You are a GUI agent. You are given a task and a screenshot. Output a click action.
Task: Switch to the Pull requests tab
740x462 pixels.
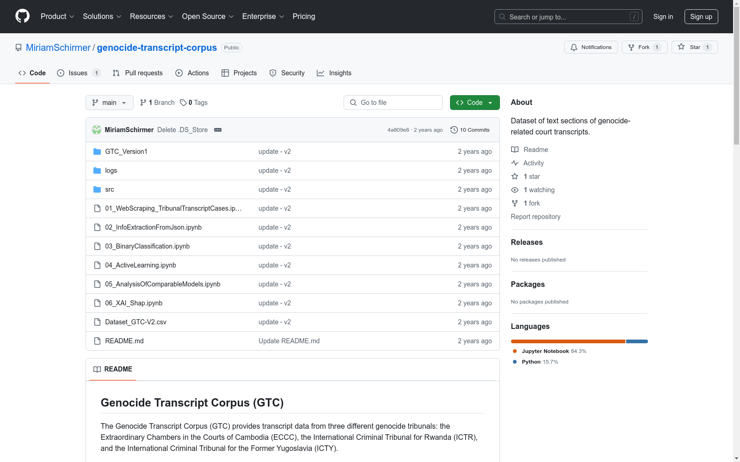click(x=138, y=73)
